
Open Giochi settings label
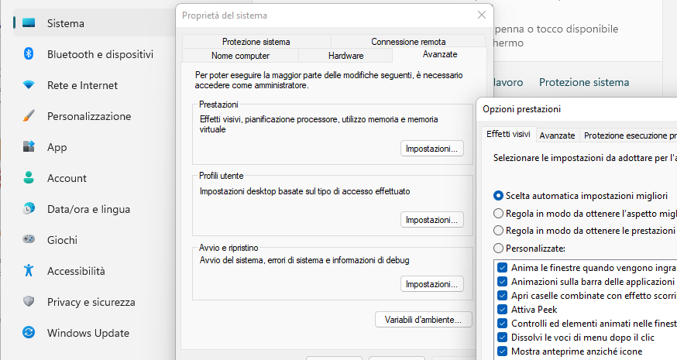[x=62, y=240]
